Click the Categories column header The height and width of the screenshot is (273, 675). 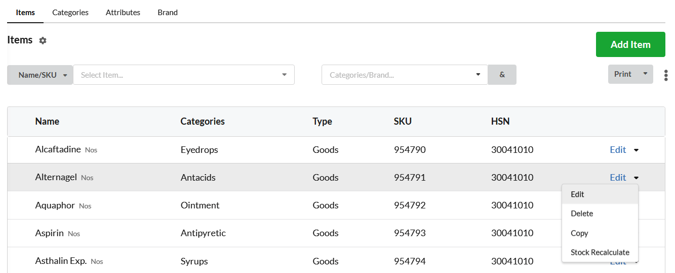(x=203, y=121)
